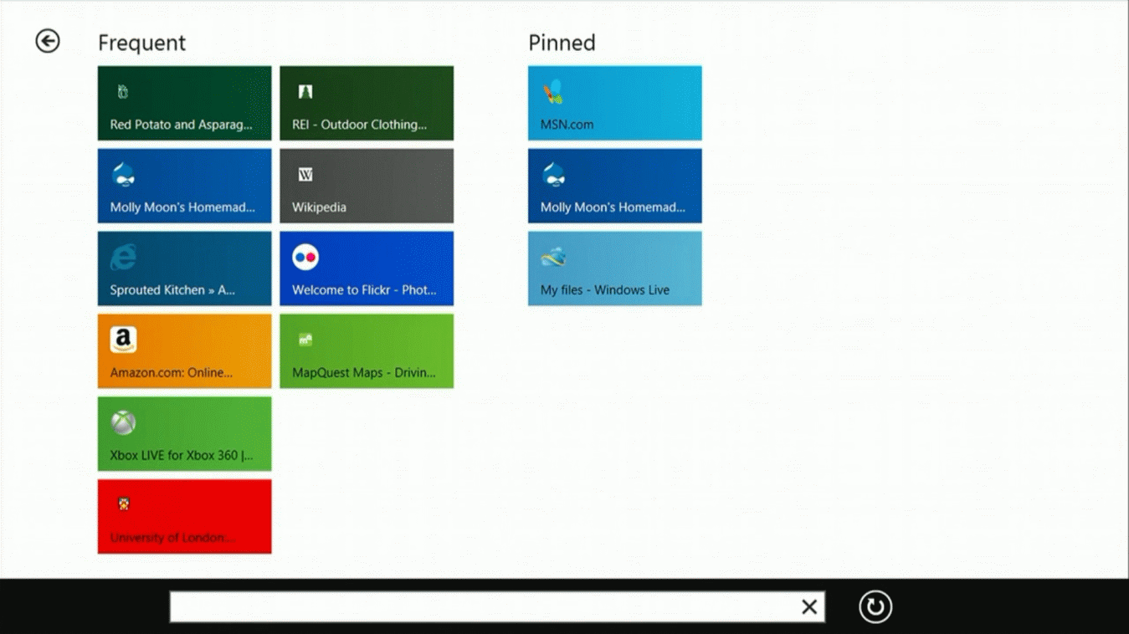Open the Red Potato and Asparagus tile
Screen dimensions: 1129x634
coord(184,104)
